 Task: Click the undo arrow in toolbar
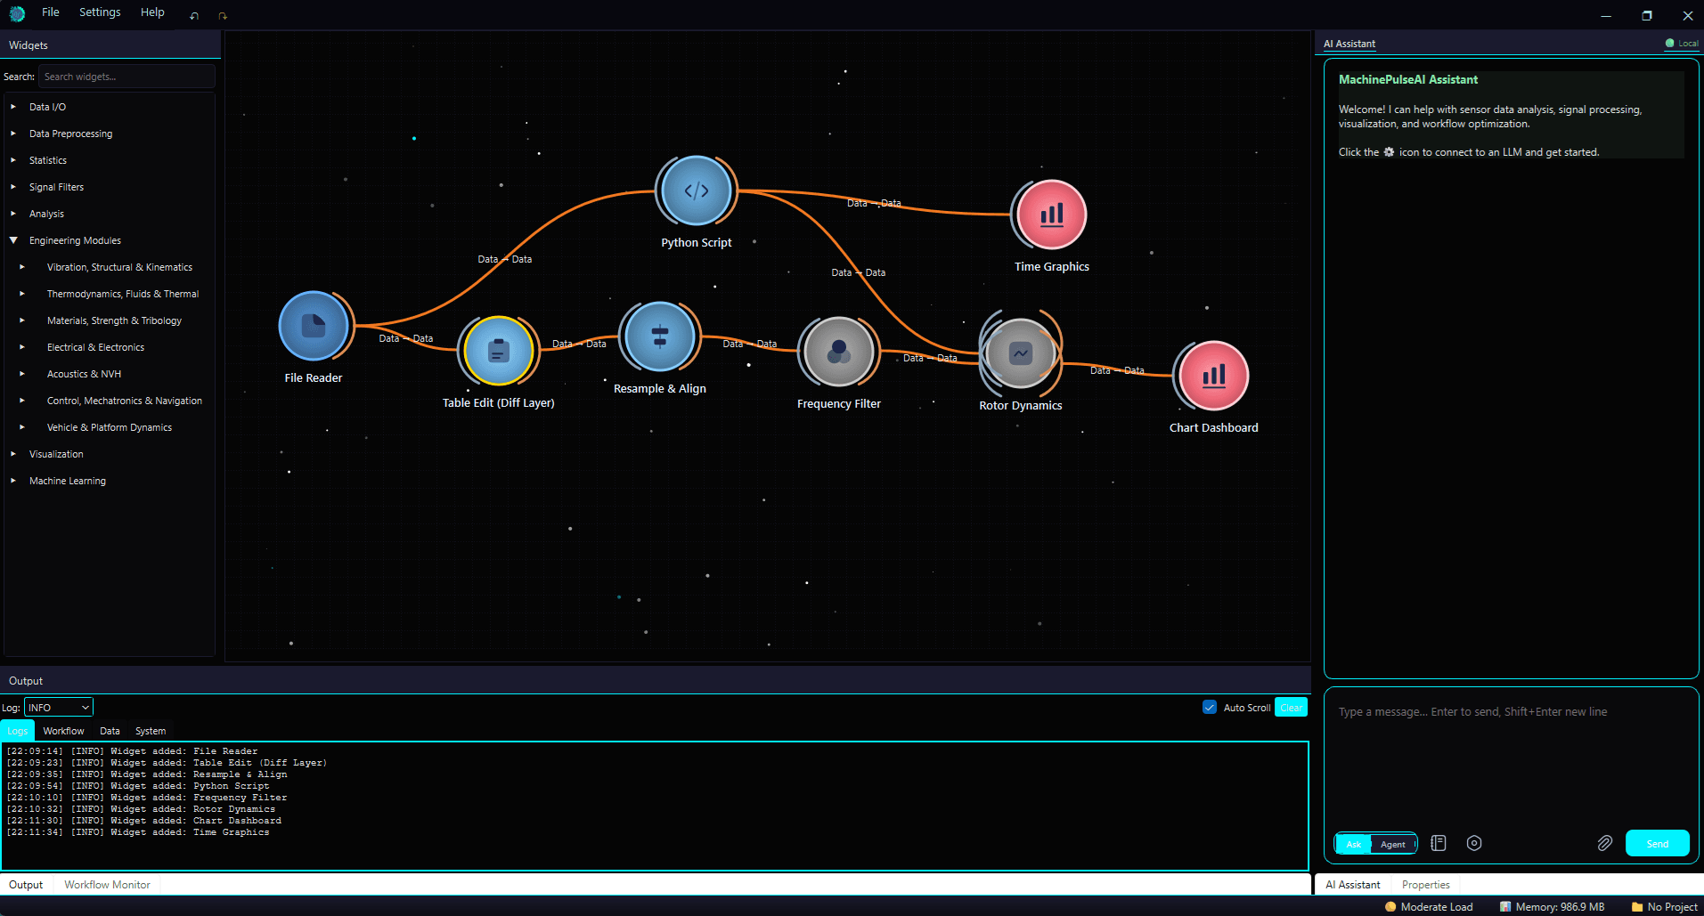(x=194, y=15)
